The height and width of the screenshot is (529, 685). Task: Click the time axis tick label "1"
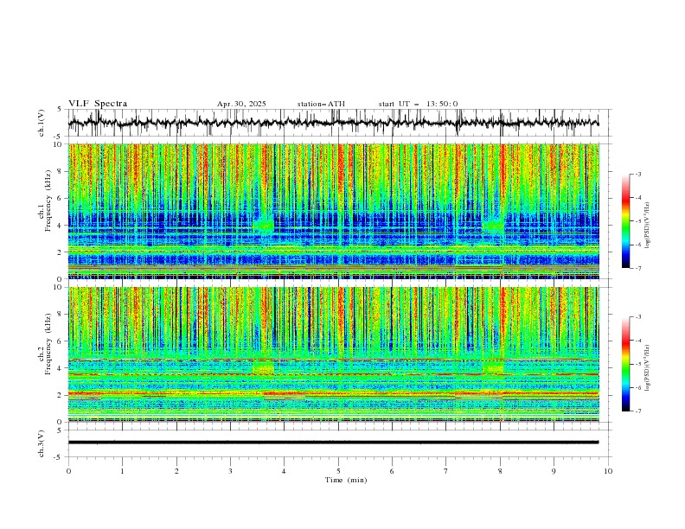click(x=122, y=471)
